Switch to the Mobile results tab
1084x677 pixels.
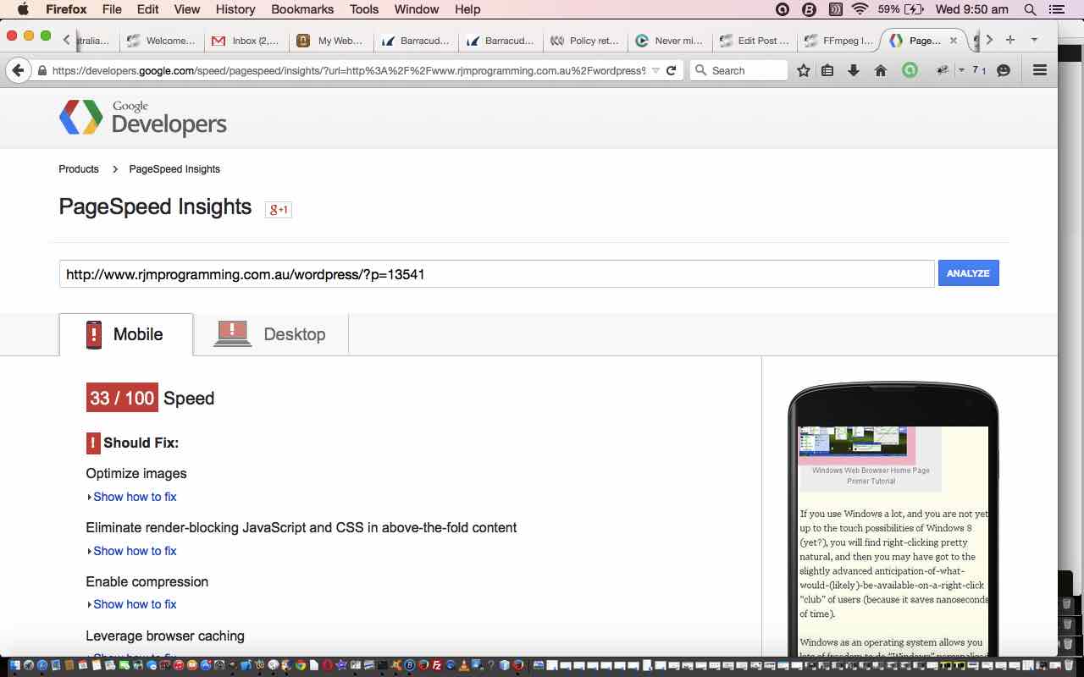[125, 334]
